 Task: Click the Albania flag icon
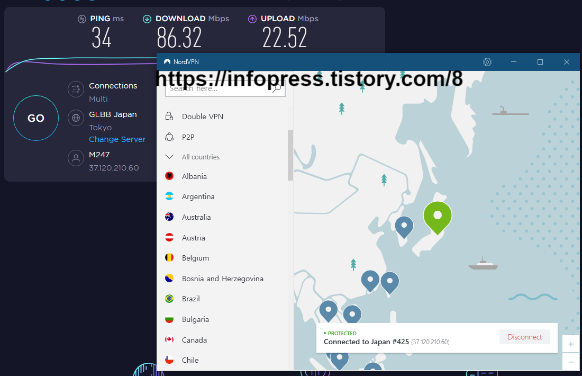coord(169,176)
